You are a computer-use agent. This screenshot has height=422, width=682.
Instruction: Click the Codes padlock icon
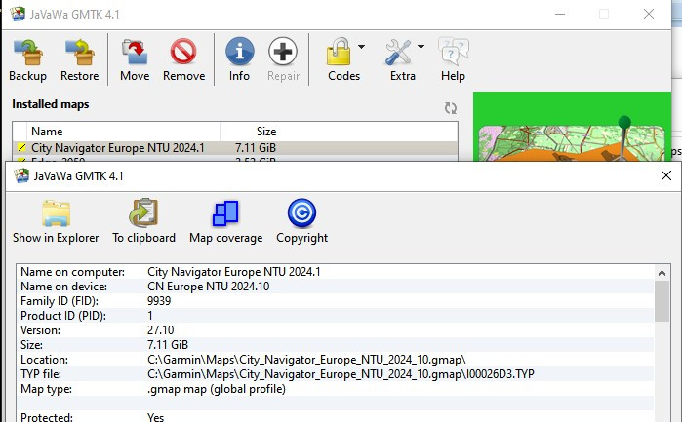tap(339, 52)
